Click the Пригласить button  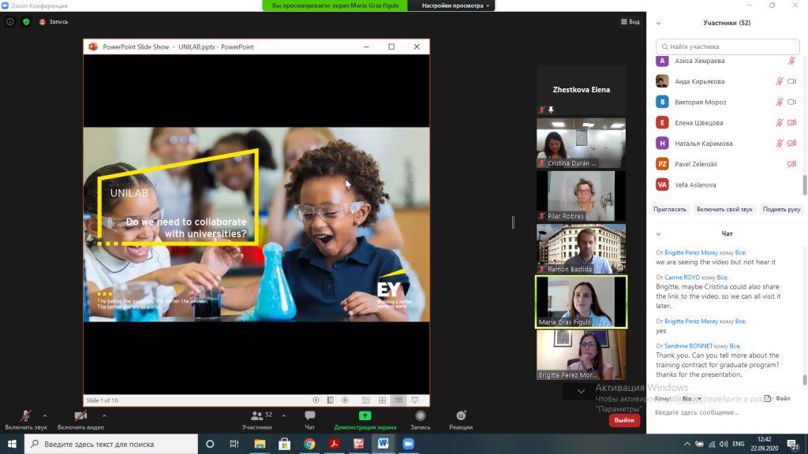point(670,210)
